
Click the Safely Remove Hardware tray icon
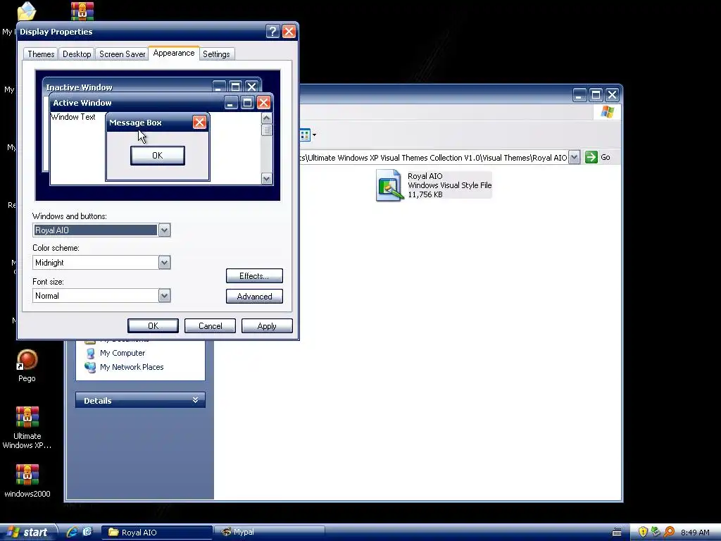click(656, 533)
